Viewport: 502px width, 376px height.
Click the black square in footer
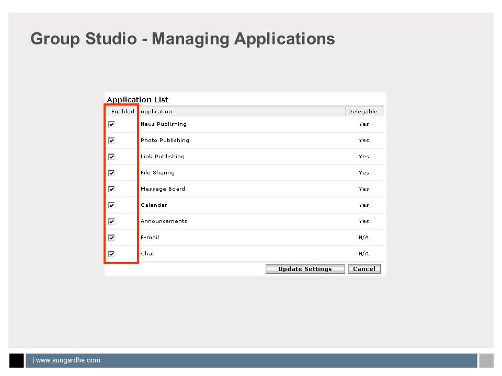click(17, 361)
